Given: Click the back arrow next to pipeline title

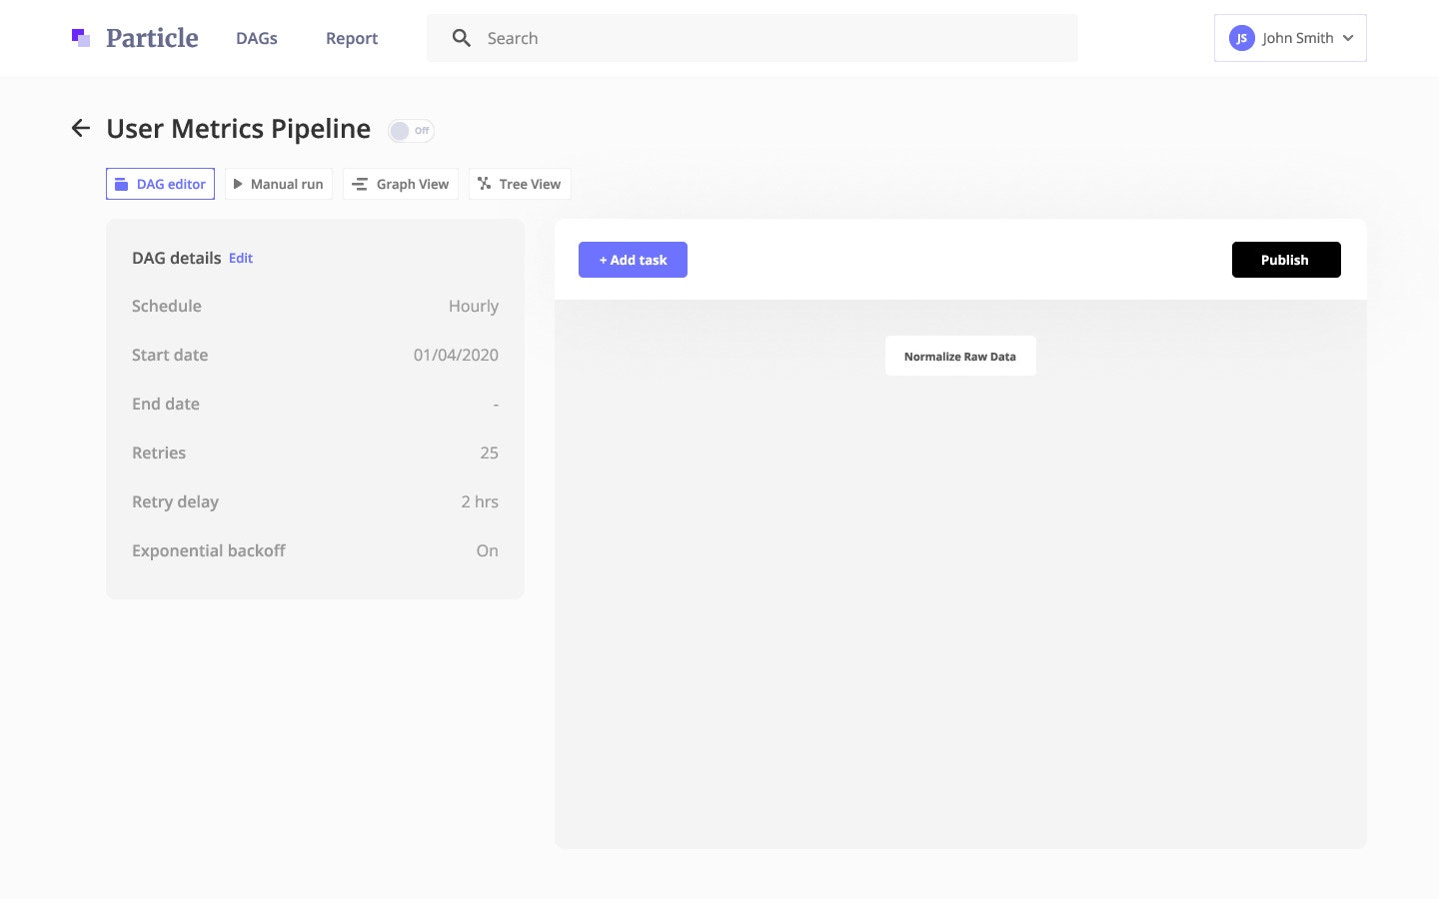Looking at the screenshot, I should click(80, 128).
